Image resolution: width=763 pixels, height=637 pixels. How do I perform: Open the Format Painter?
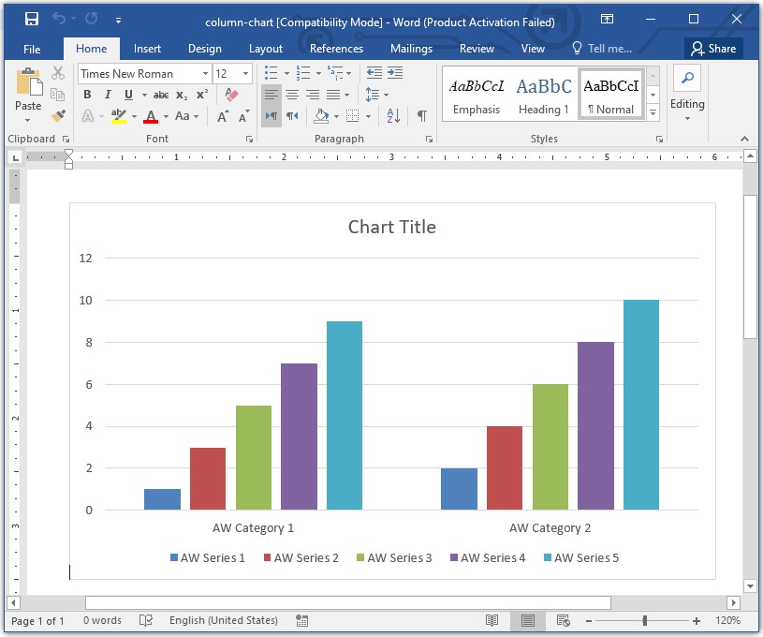click(x=55, y=116)
